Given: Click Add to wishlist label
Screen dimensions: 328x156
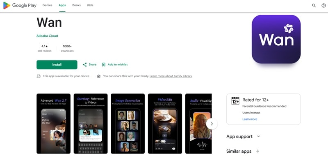Looking at the screenshot, I should point(118,65).
